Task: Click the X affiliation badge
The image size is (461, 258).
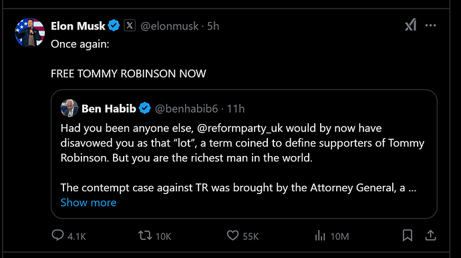Action: click(x=130, y=25)
